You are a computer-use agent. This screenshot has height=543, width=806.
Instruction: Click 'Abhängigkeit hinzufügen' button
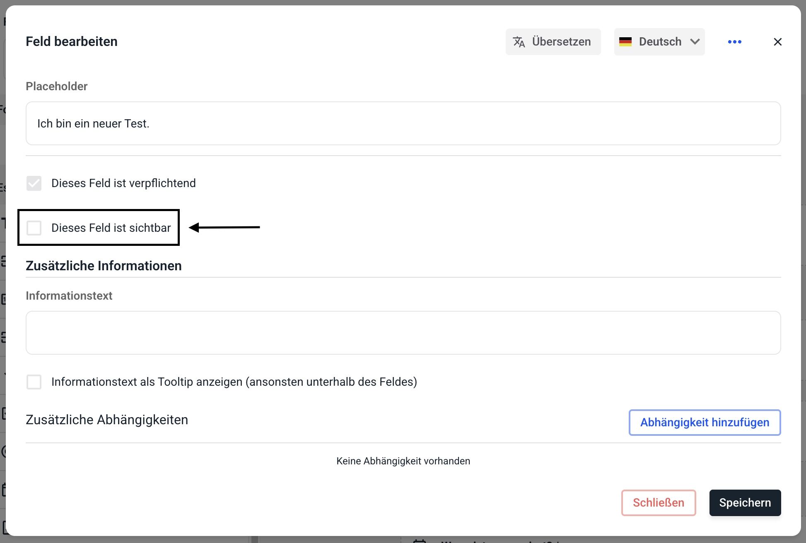705,423
